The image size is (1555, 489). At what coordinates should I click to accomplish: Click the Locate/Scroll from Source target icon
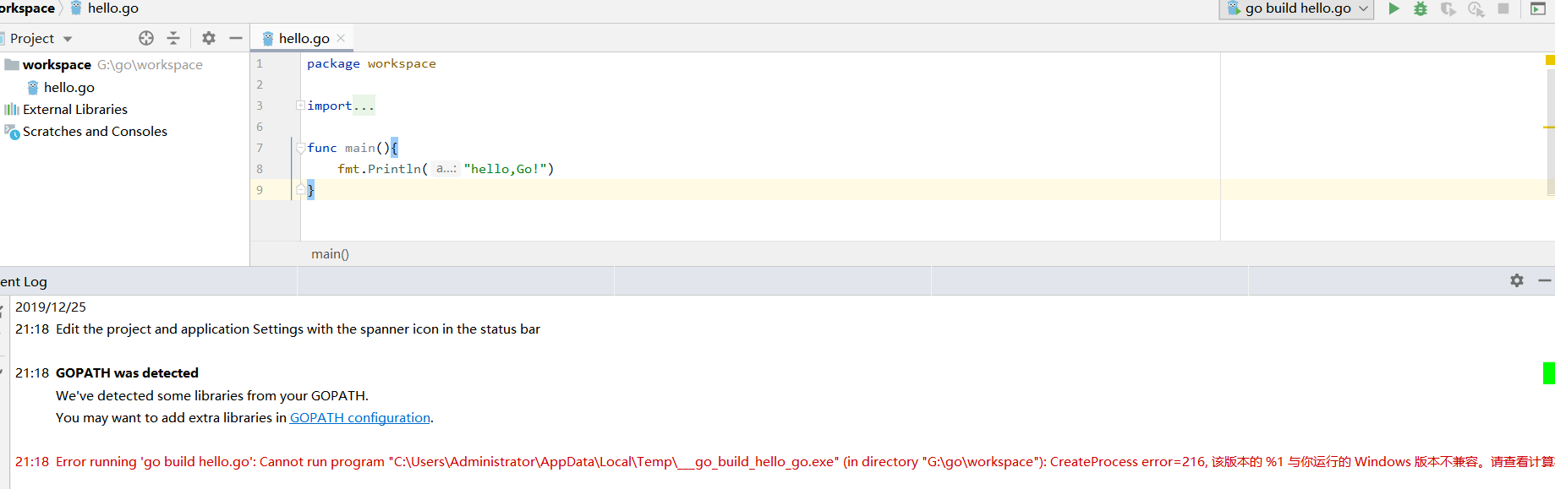pyautogui.click(x=146, y=38)
